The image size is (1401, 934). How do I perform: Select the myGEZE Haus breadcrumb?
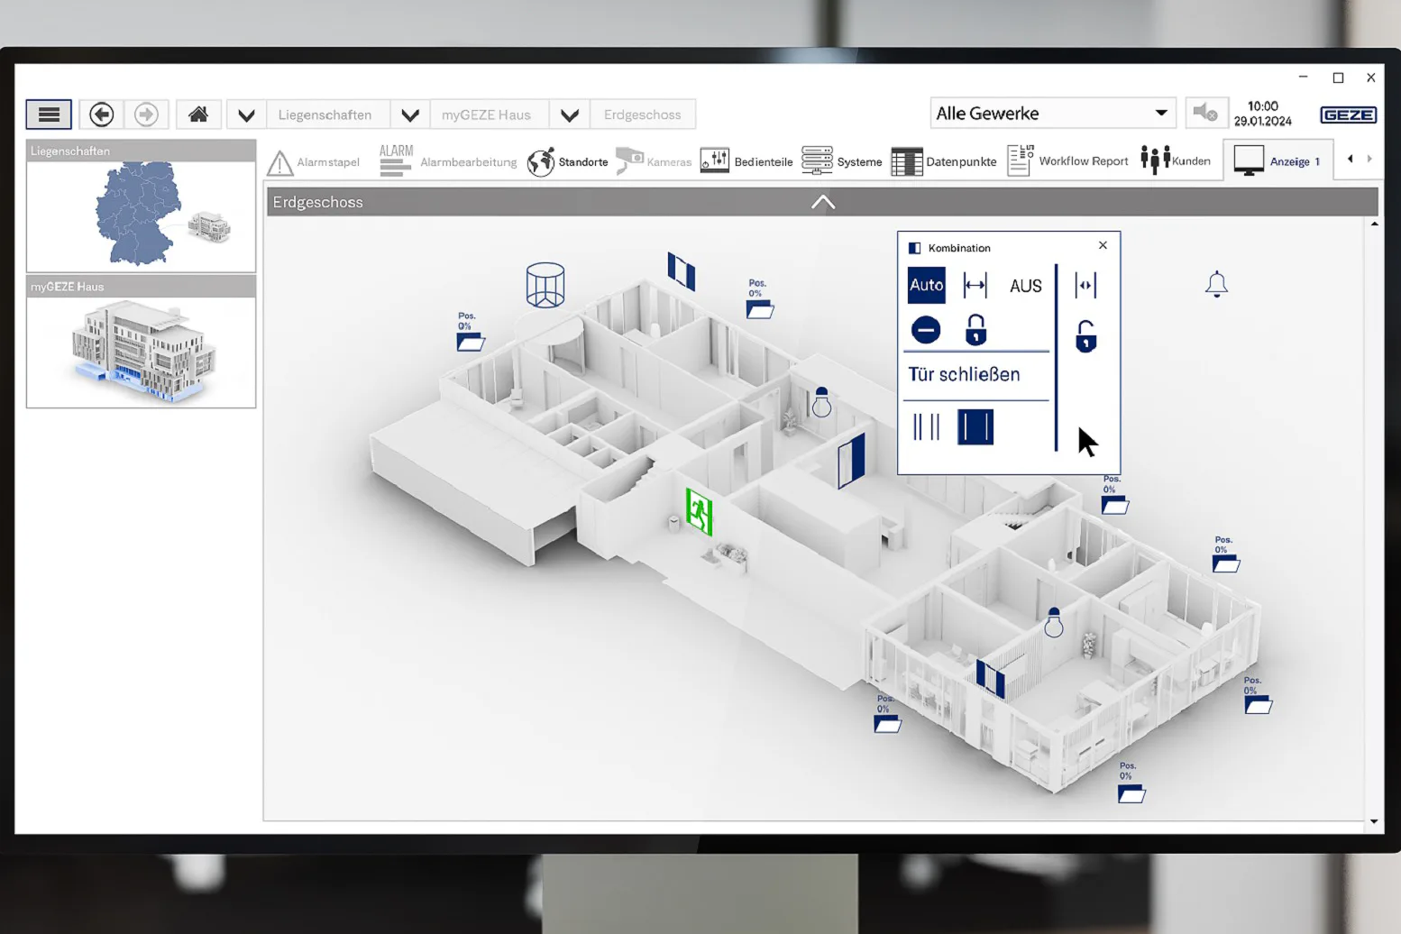(x=487, y=115)
